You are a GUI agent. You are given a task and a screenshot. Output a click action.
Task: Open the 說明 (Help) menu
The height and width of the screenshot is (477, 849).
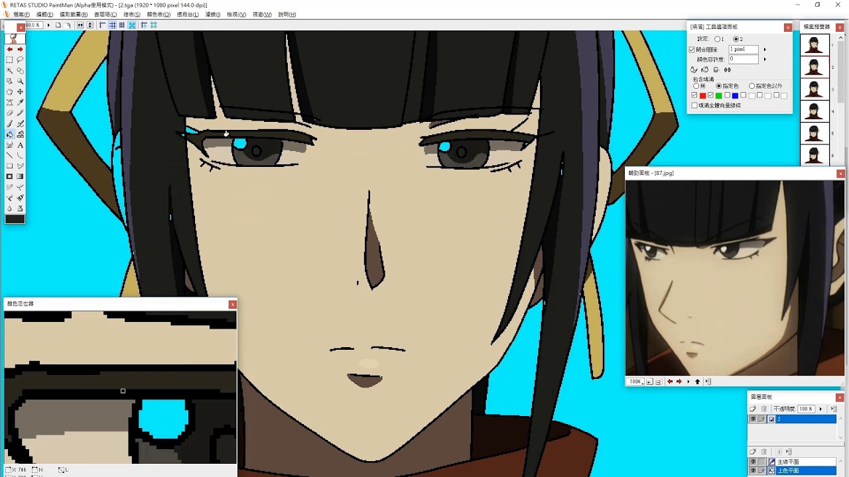[287, 15]
